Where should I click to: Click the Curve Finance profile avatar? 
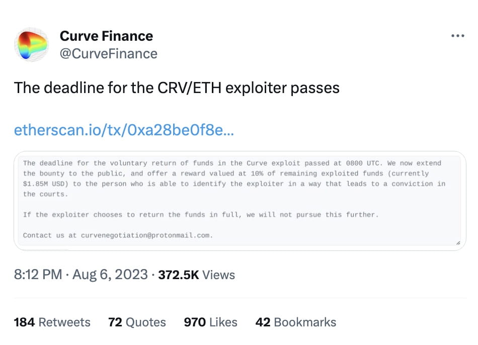[32, 44]
